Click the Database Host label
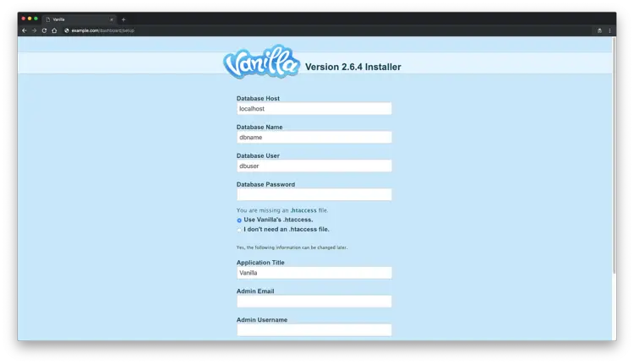Viewport: 634px width, 364px height. pyautogui.click(x=258, y=98)
